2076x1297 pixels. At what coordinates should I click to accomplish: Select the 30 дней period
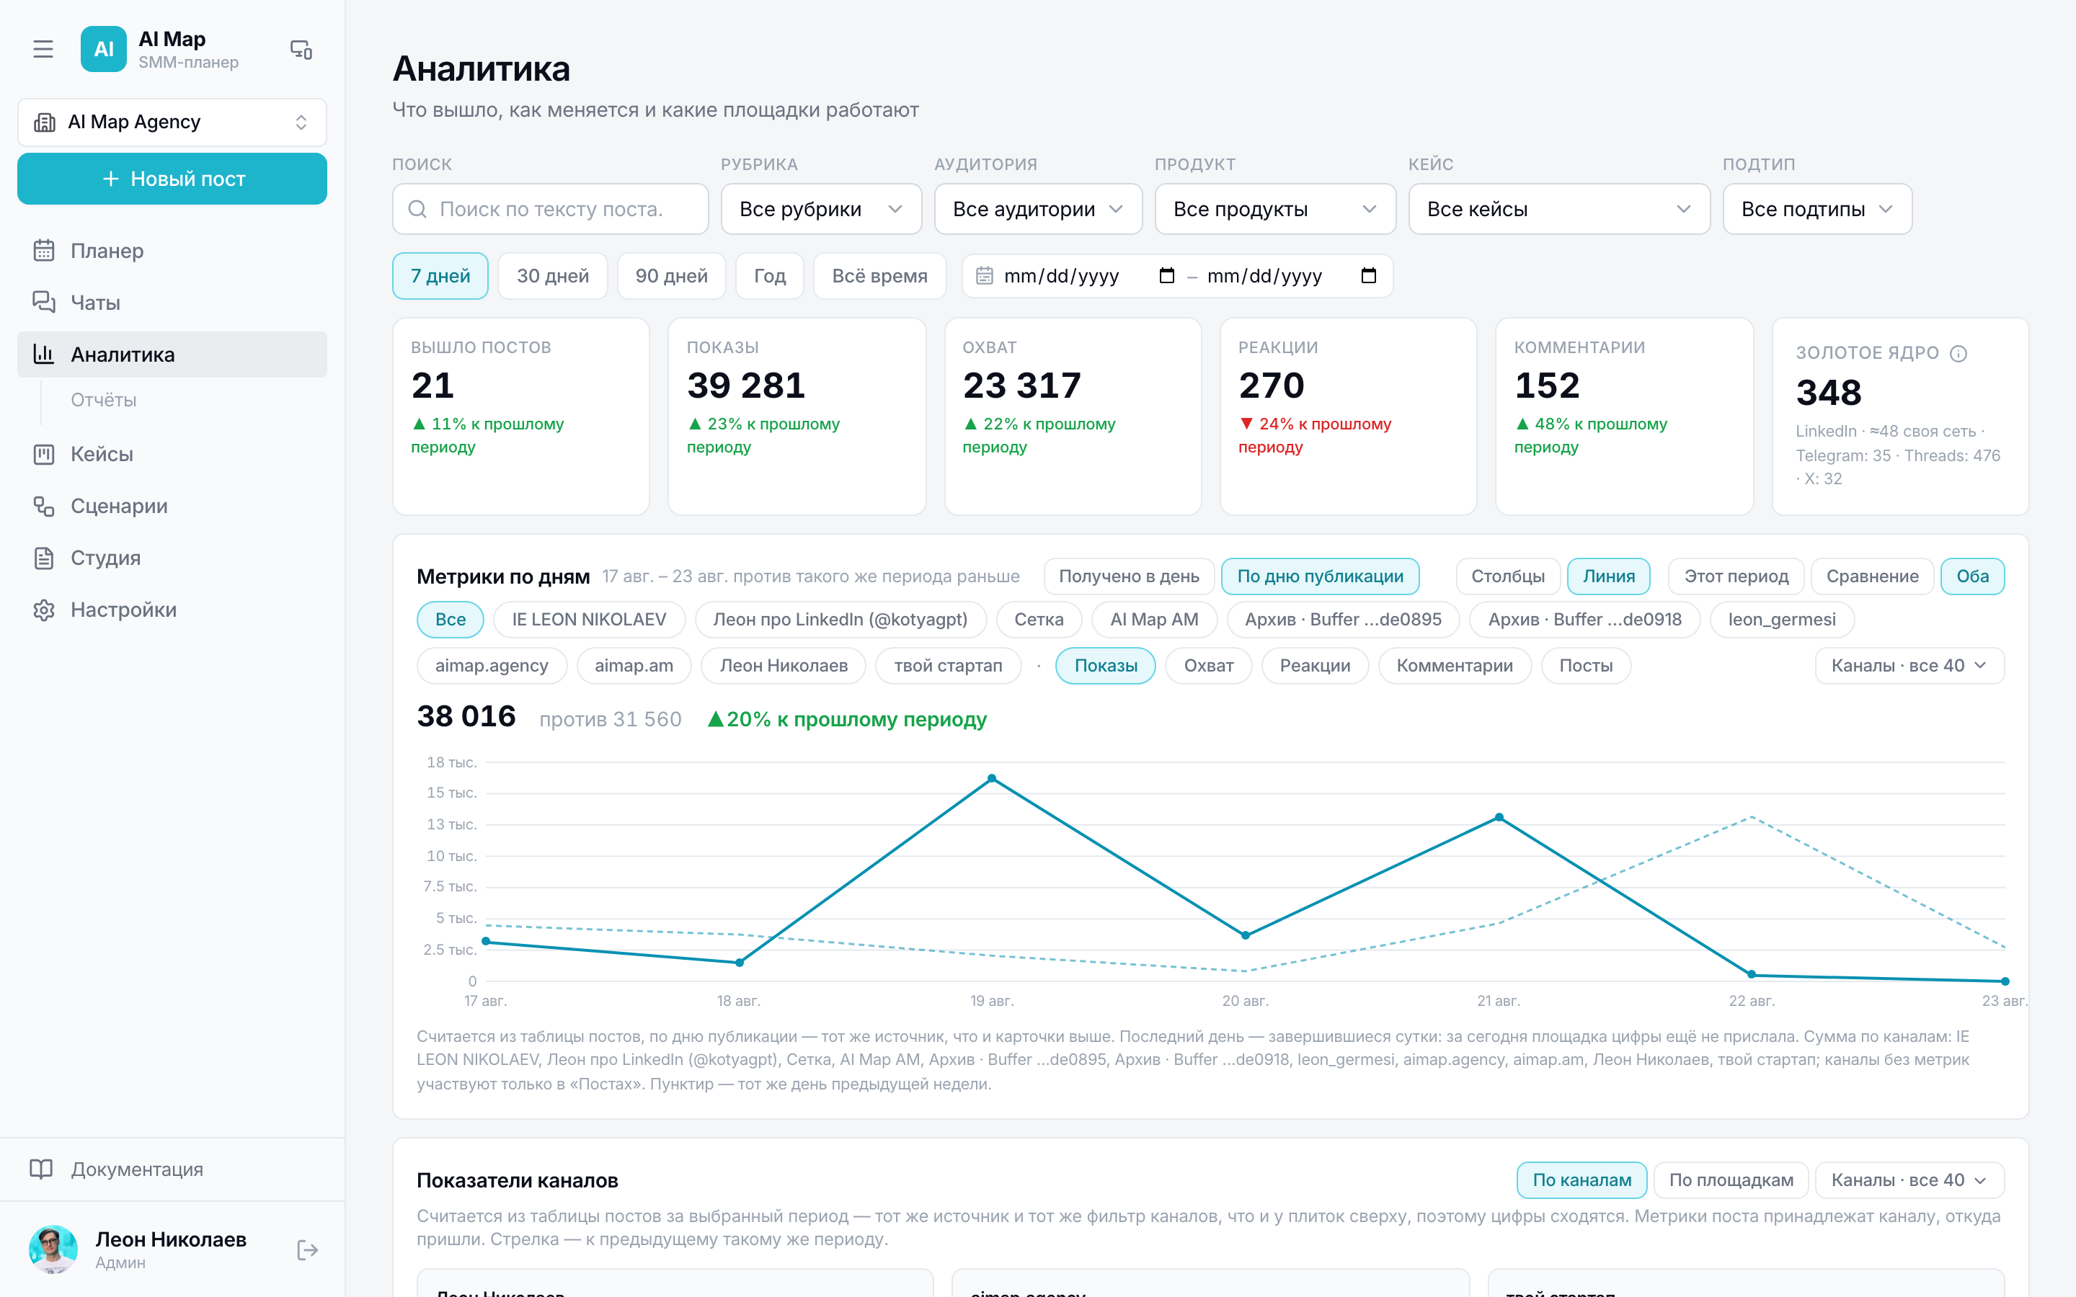coord(552,275)
